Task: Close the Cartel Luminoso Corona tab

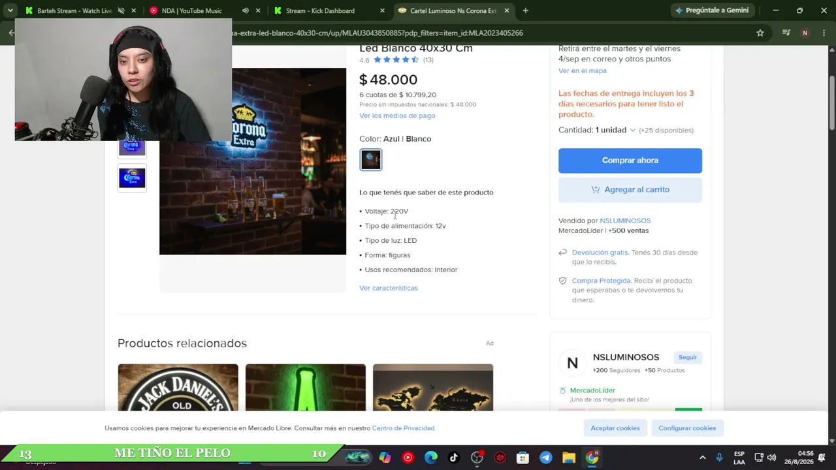Action: (x=506, y=10)
